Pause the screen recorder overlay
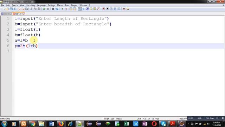 [217, 118]
